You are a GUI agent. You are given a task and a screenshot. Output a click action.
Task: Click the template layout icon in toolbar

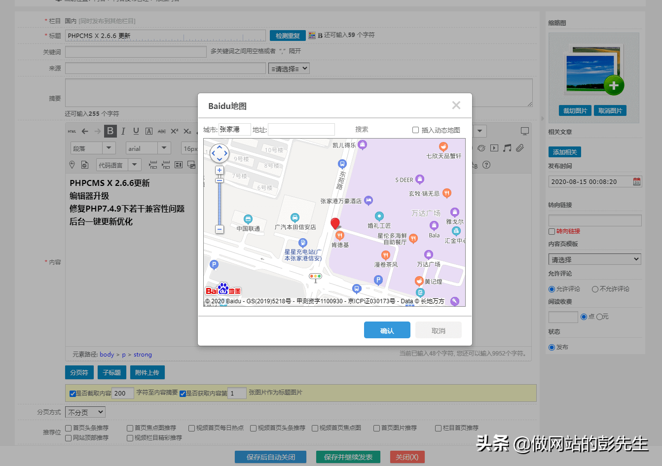(x=179, y=165)
